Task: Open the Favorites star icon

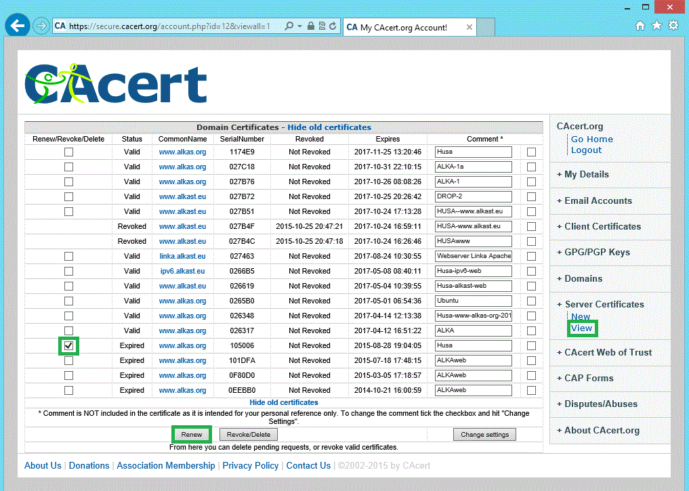Action: click(x=656, y=26)
